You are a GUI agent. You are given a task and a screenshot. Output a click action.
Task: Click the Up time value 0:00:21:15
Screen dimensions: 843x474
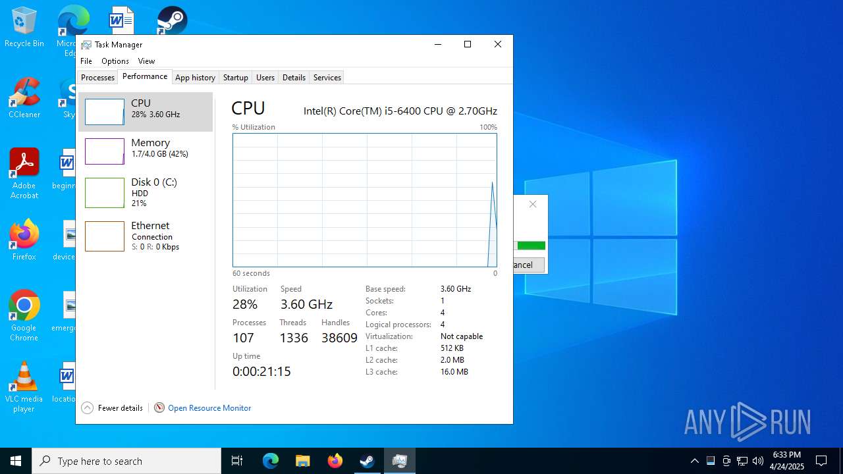pyautogui.click(x=261, y=371)
